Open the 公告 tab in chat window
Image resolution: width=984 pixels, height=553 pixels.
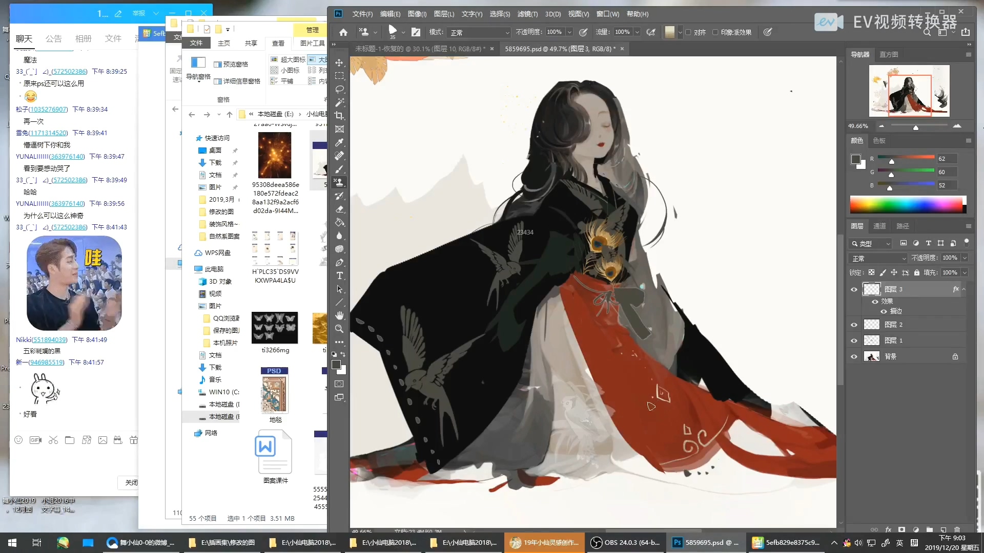click(53, 38)
